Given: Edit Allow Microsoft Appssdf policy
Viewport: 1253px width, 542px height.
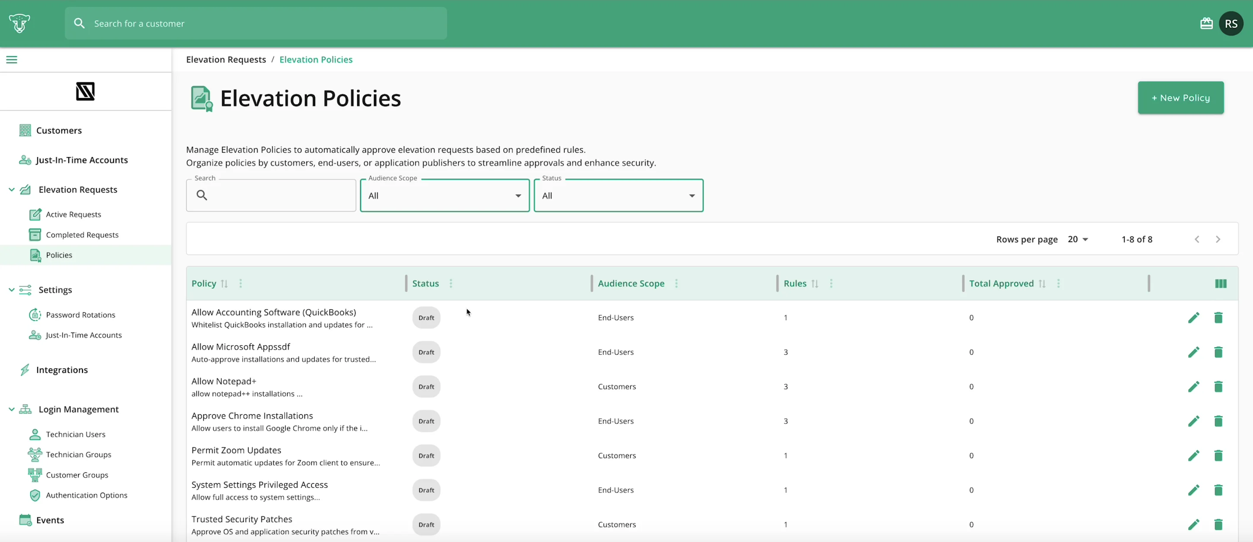Looking at the screenshot, I should click(1194, 352).
